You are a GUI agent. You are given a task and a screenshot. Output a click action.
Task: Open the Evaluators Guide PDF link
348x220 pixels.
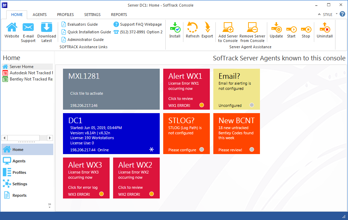[80, 24]
